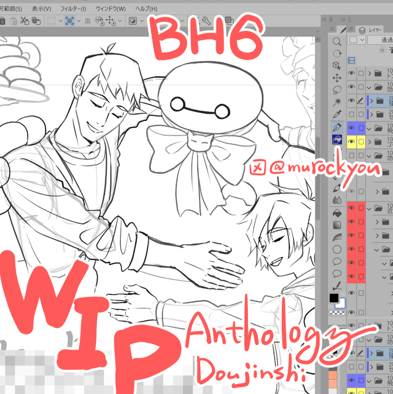Open the Layer panel hamburger menu
This screenshot has width=393, height=394.
pos(351,29)
